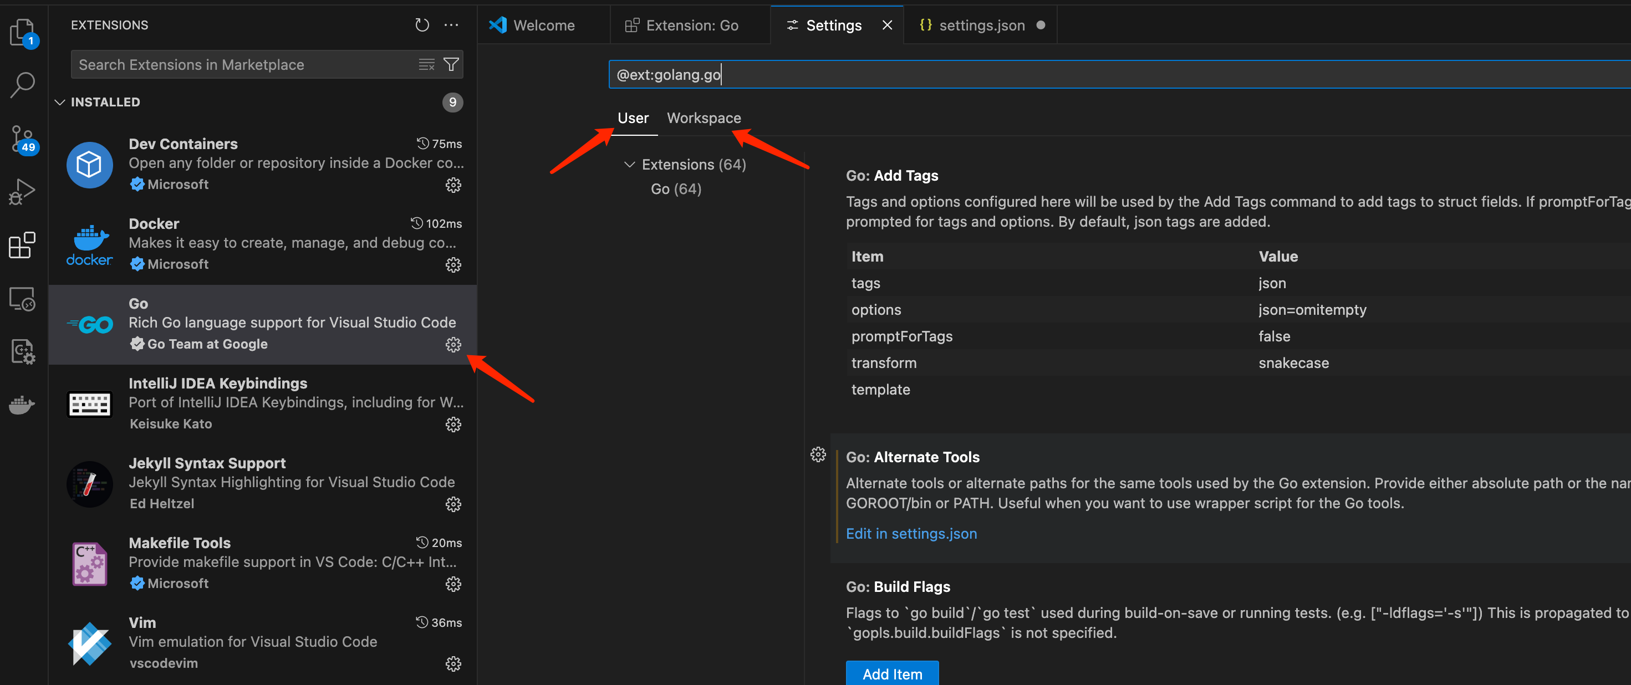Focus the settings search box with @ext:golang.go
This screenshot has width=1631, height=685.
coord(1119,75)
